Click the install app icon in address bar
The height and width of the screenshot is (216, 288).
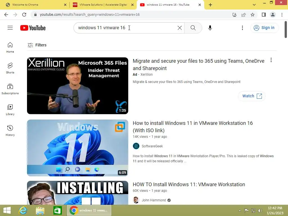[234, 15]
